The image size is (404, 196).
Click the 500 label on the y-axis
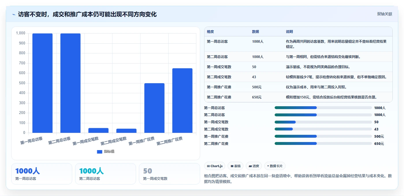click(x=22, y=83)
